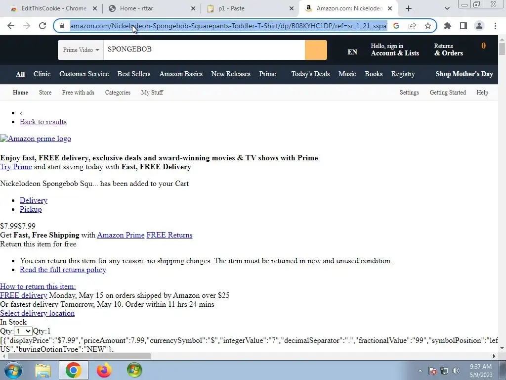The width and height of the screenshot is (506, 380).
Task: Open the EN language selector
Action: coord(352,52)
